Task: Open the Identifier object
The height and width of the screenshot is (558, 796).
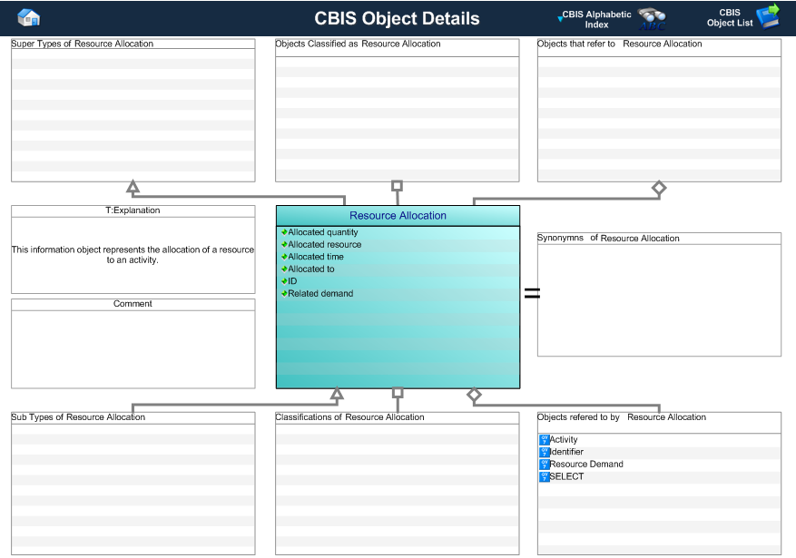Action: pyautogui.click(x=566, y=452)
